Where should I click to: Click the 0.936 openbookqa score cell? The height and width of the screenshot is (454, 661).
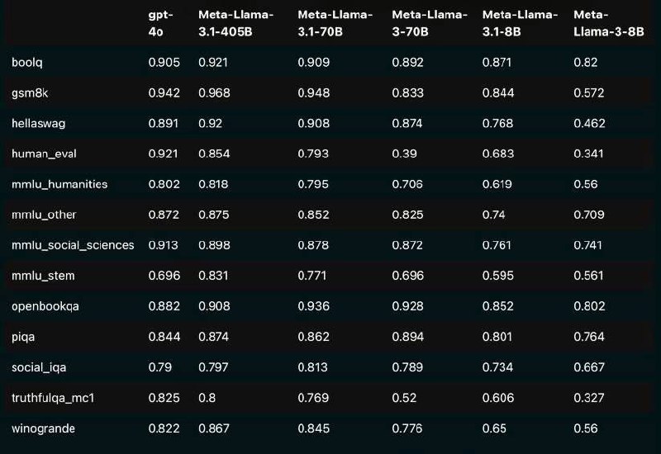313,306
